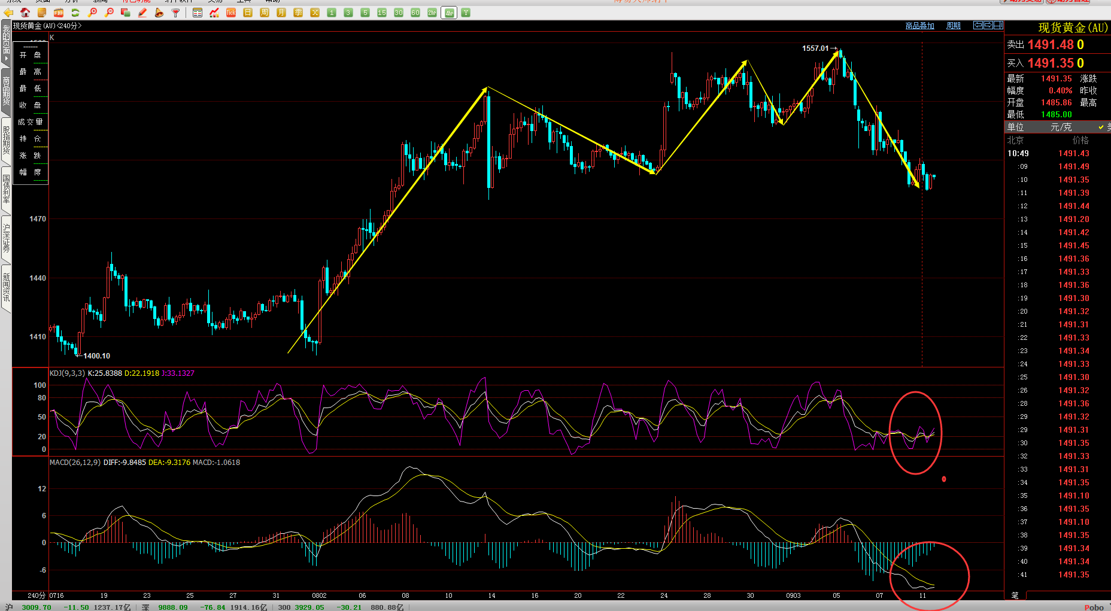This screenshot has height=611, width=1111.
Task: Click the notebook page toolbar icon
Action: click(x=42, y=13)
